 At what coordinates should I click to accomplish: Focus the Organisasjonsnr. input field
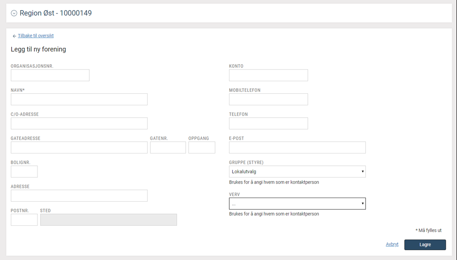[50, 75]
